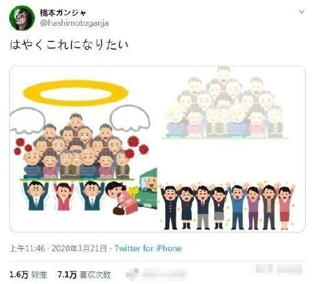
Task: Select the tweet text はやくこれになりたい
Action: [x=69, y=45]
